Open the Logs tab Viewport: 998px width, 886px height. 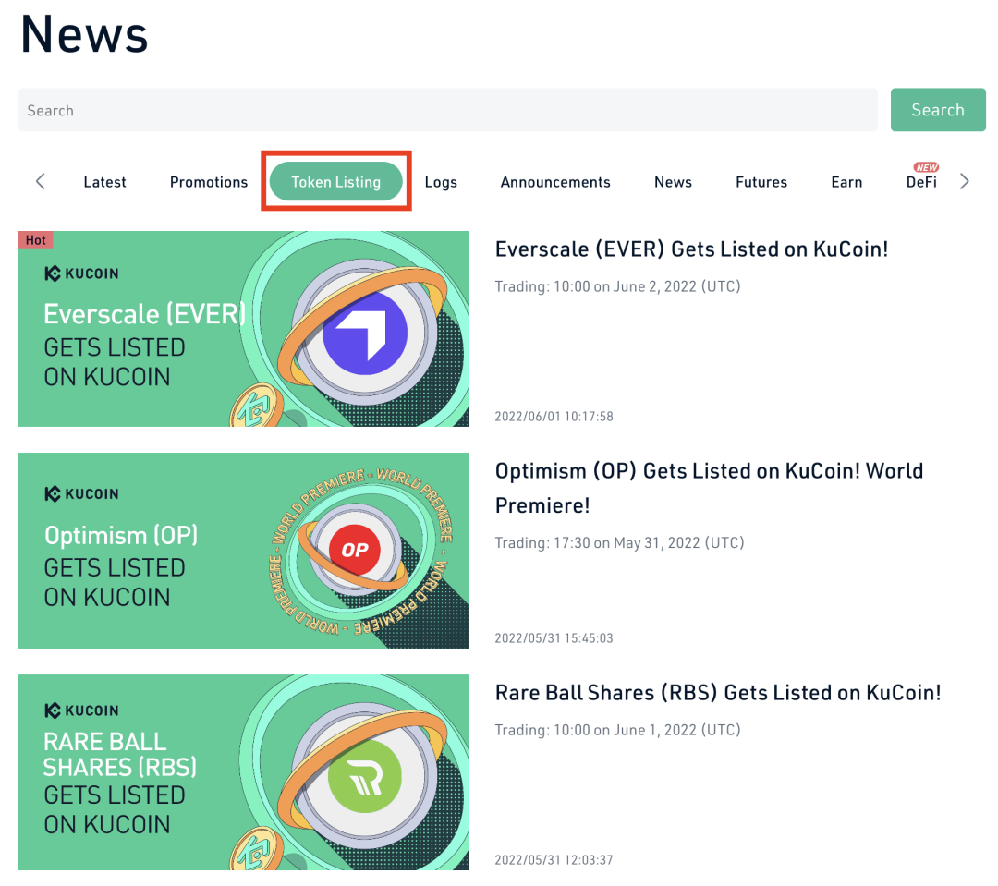tap(441, 183)
